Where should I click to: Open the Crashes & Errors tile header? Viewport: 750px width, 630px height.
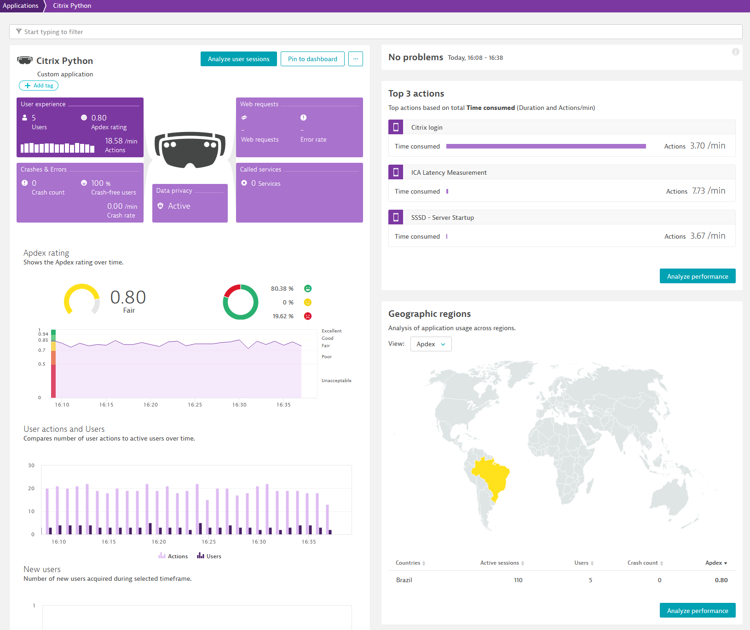click(x=44, y=169)
